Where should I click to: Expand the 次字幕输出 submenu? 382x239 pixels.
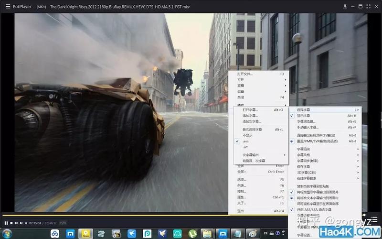pos(251,155)
